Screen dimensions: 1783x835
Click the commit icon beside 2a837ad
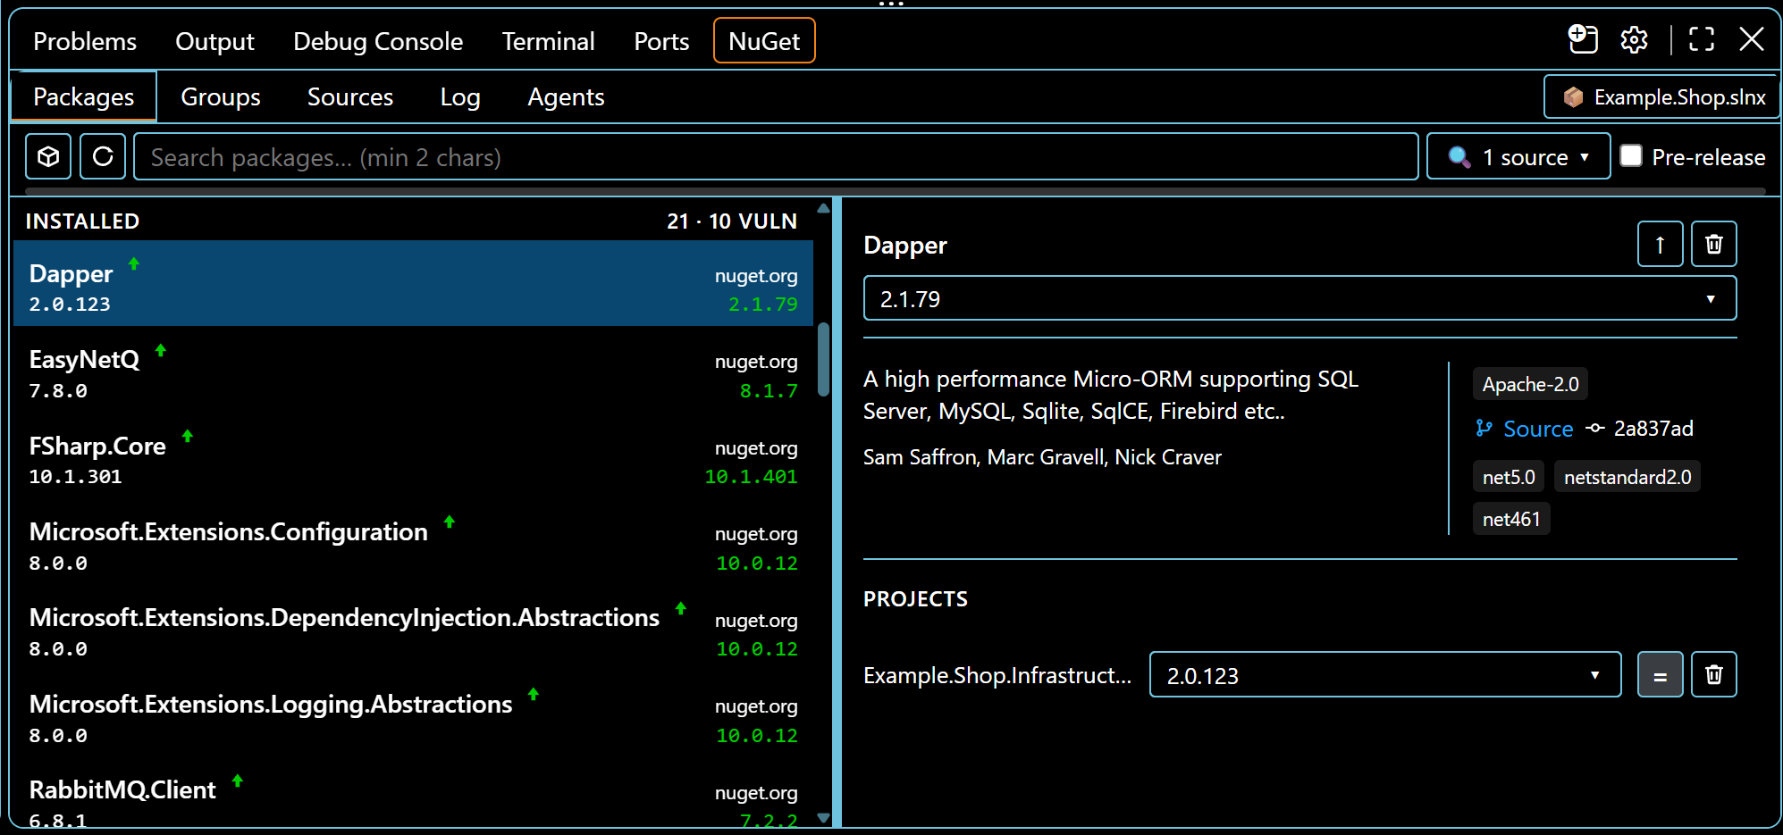1594,429
